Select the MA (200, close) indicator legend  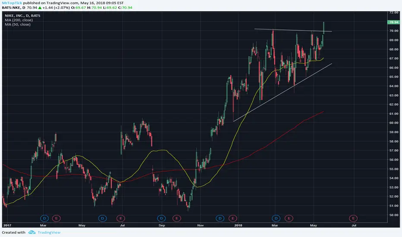19,20
